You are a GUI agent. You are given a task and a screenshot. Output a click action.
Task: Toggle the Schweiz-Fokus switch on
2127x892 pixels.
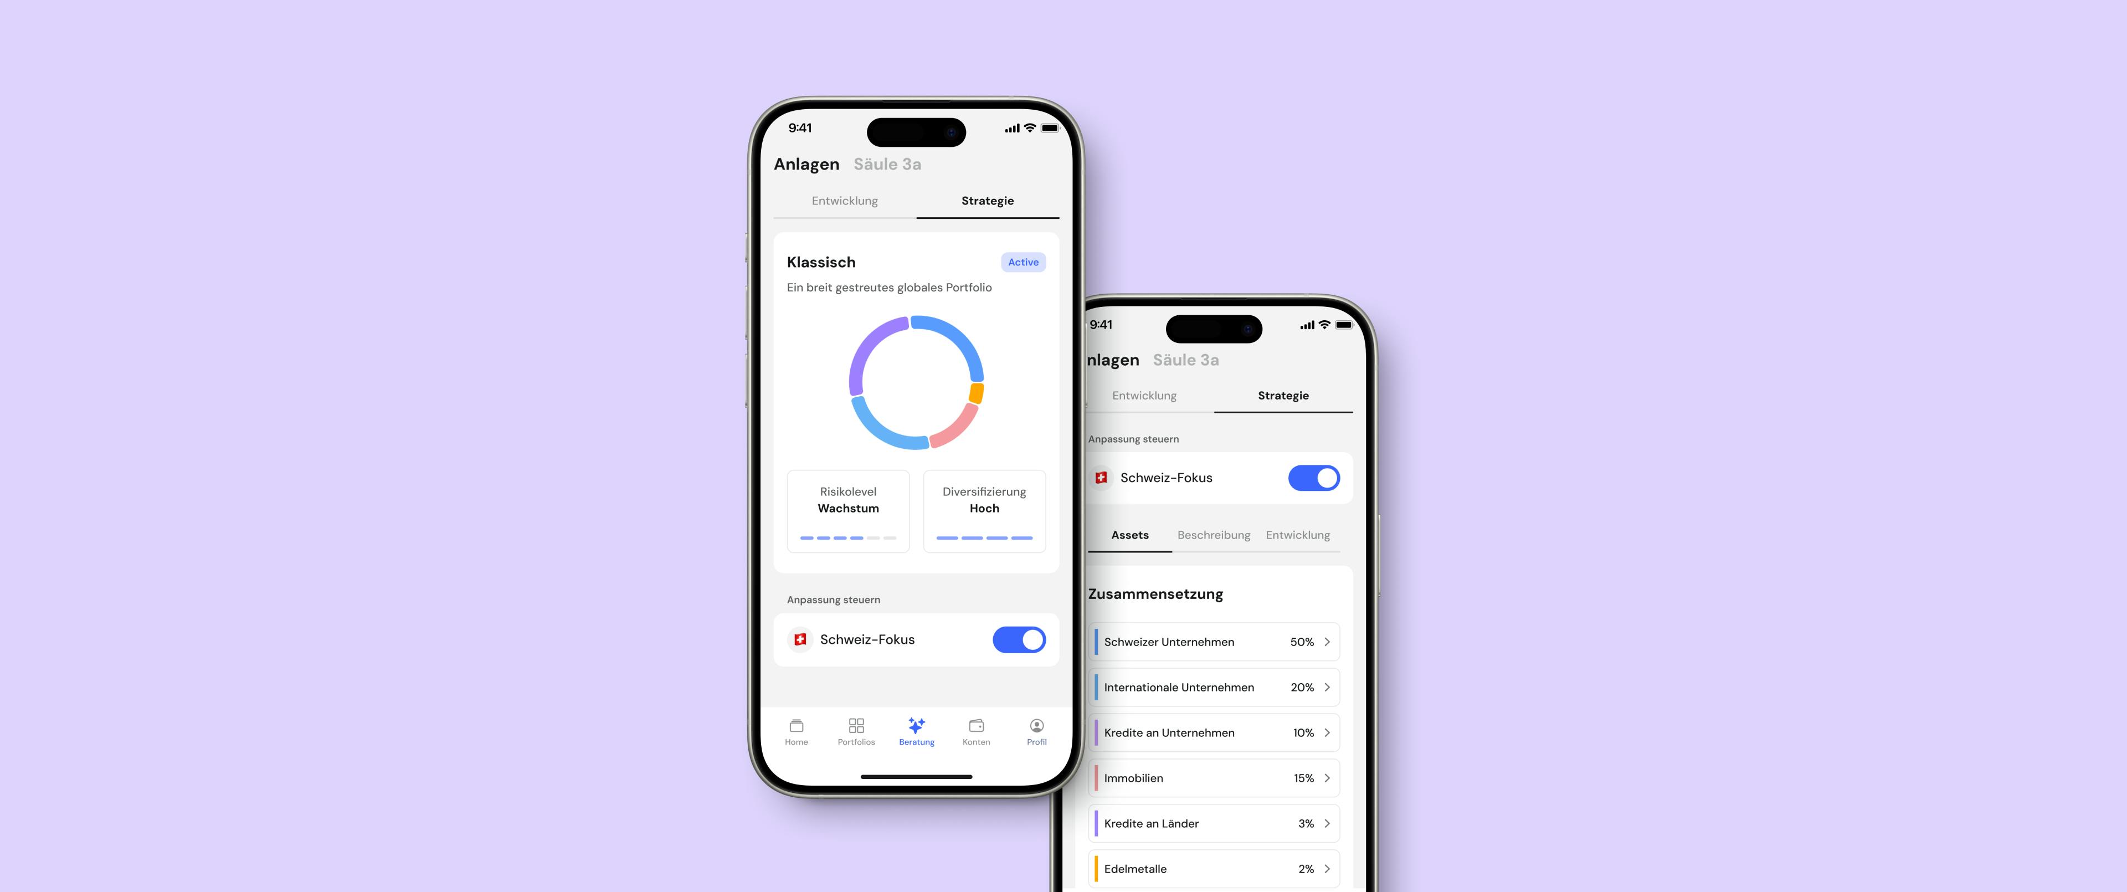(1020, 638)
